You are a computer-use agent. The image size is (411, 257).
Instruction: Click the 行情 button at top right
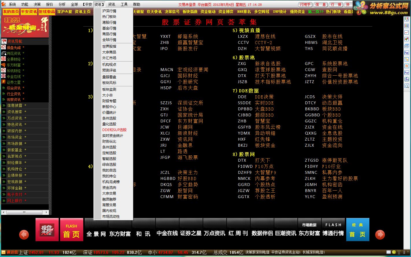[x=336, y=5]
